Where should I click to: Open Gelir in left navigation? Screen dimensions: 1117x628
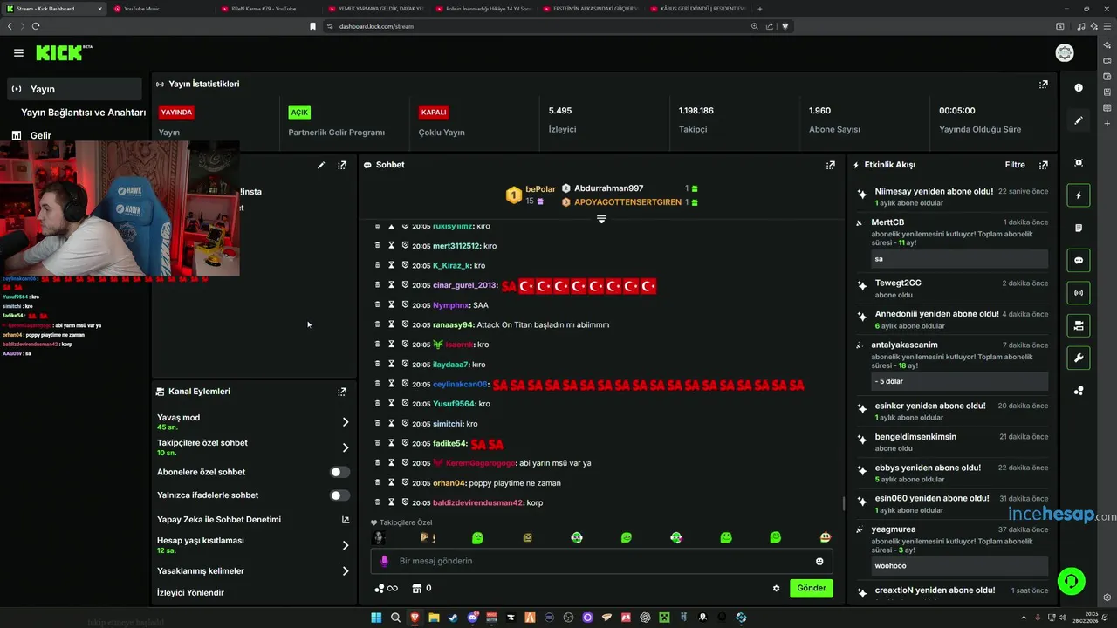[40, 135]
